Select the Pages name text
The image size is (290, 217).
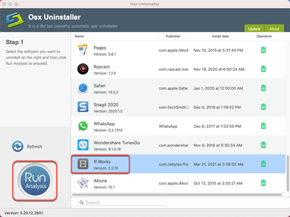pyautogui.click(x=100, y=48)
